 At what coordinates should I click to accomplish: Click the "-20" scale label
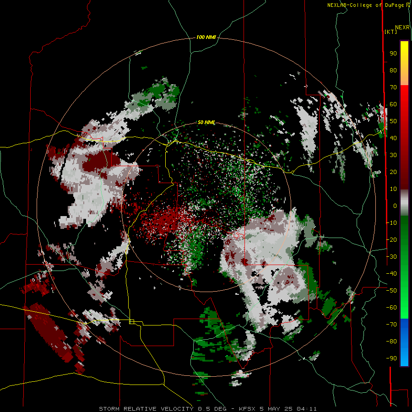coord(391,240)
